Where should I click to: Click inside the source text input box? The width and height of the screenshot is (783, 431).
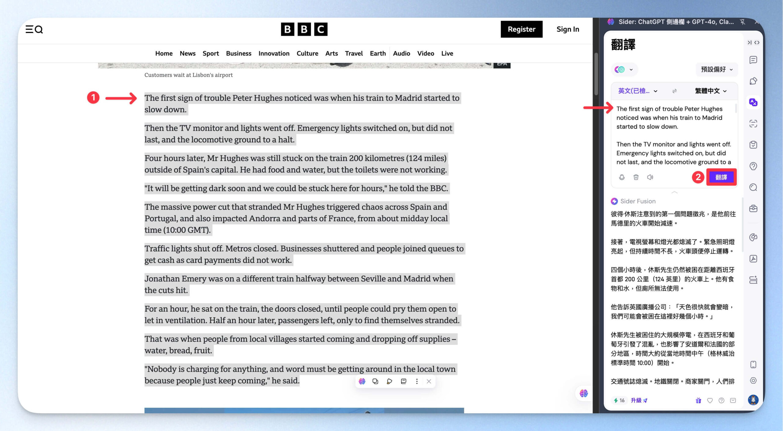click(674, 135)
